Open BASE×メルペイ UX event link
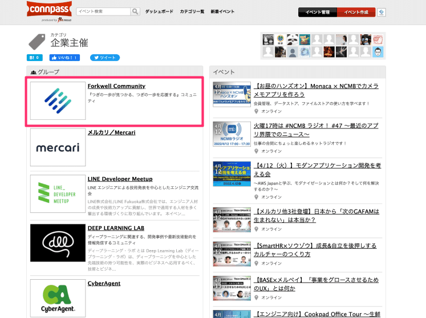Viewport: 426px width, 318px height. (317, 284)
